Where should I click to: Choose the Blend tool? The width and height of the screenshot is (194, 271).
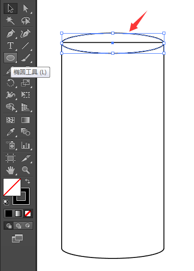(x=26, y=132)
